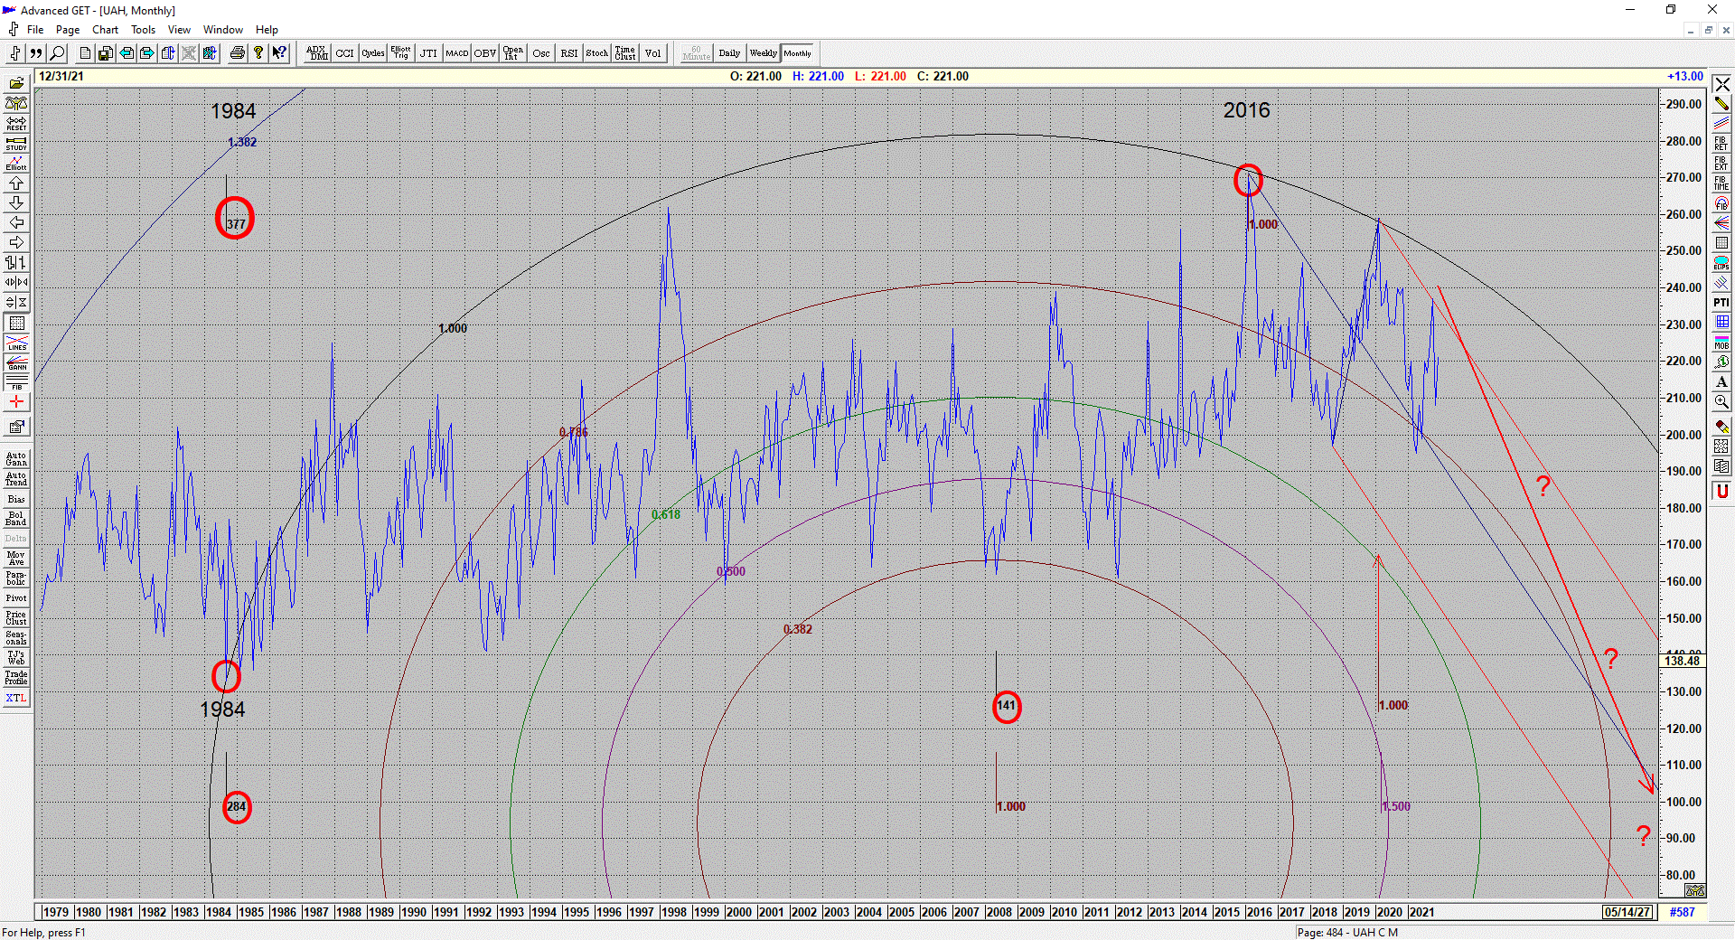Click the down arrow in left sidebar
The image size is (1735, 940).
[x=16, y=203]
